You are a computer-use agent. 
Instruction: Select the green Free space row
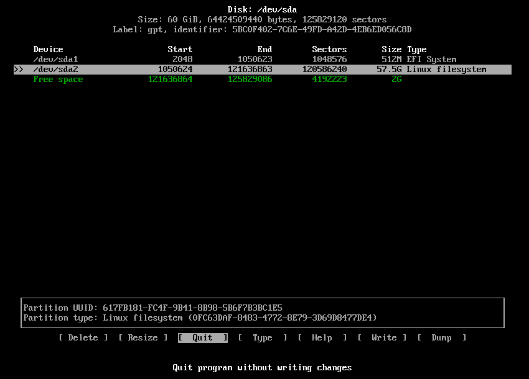(x=263, y=80)
